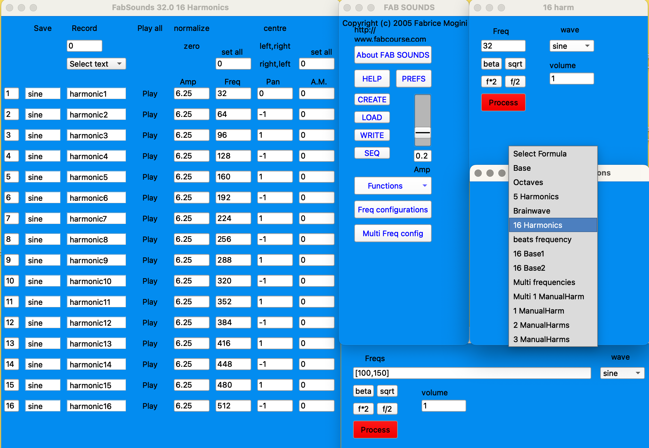Click the Save label at the top
The image size is (649, 448).
click(43, 28)
